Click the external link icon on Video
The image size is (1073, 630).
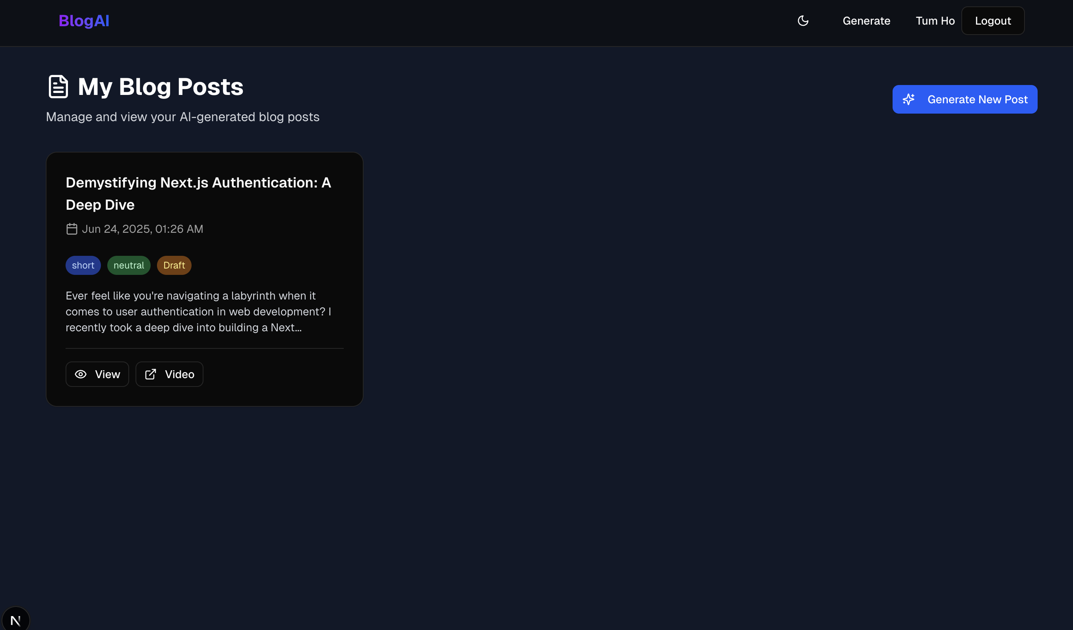coord(150,374)
